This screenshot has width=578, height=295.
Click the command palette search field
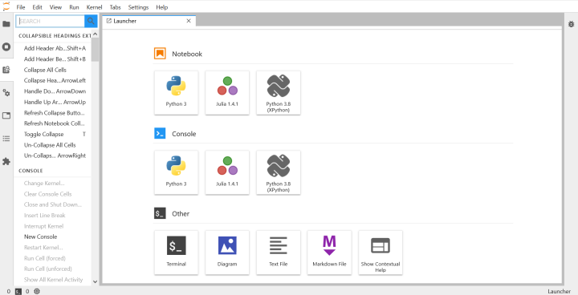[x=50, y=21]
